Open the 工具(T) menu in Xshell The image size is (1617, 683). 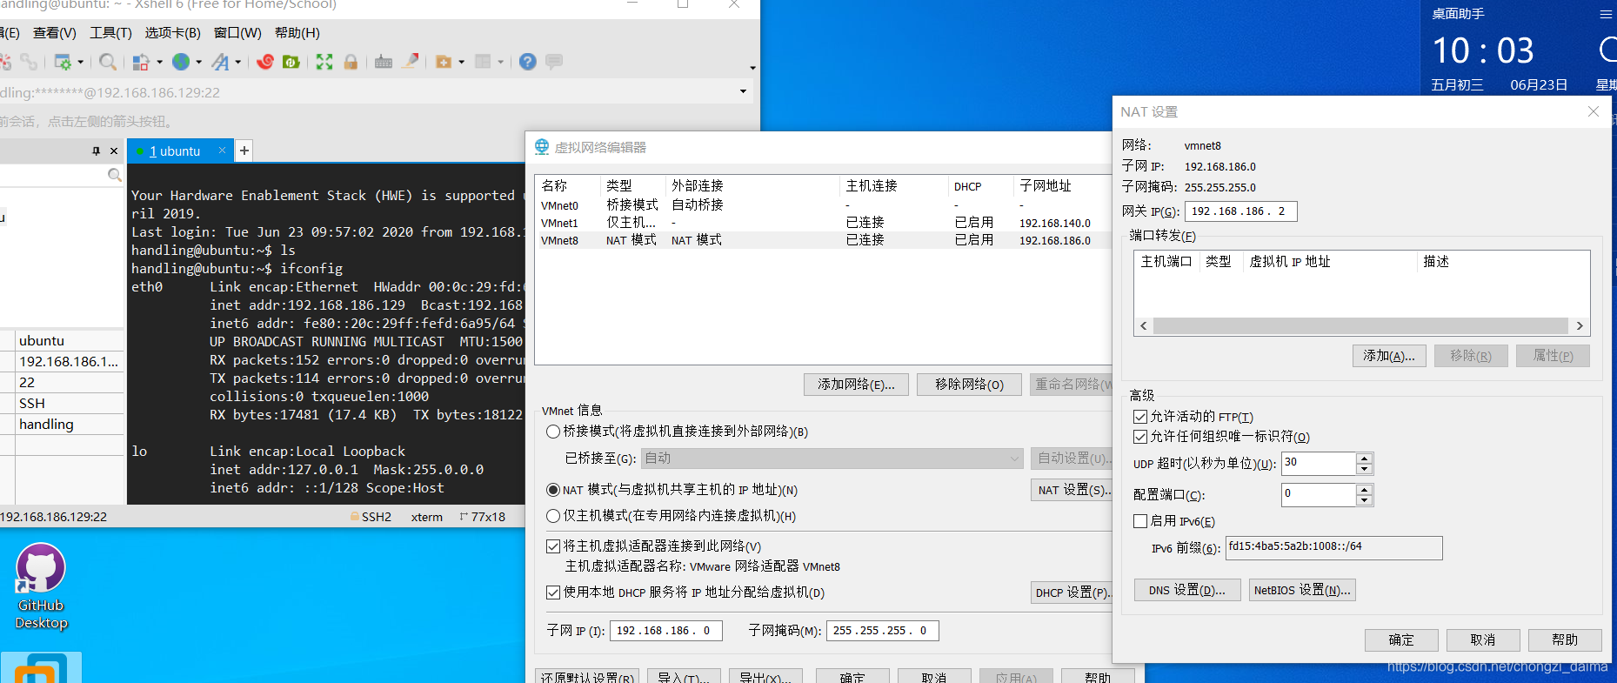[x=110, y=33]
